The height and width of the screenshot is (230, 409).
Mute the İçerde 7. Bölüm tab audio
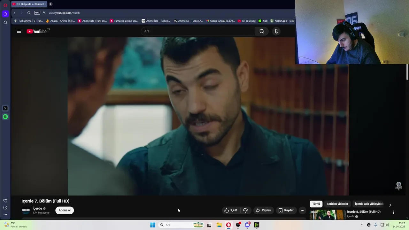18,4
